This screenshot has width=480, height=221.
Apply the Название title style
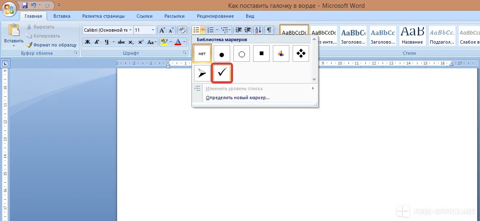(412, 35)
